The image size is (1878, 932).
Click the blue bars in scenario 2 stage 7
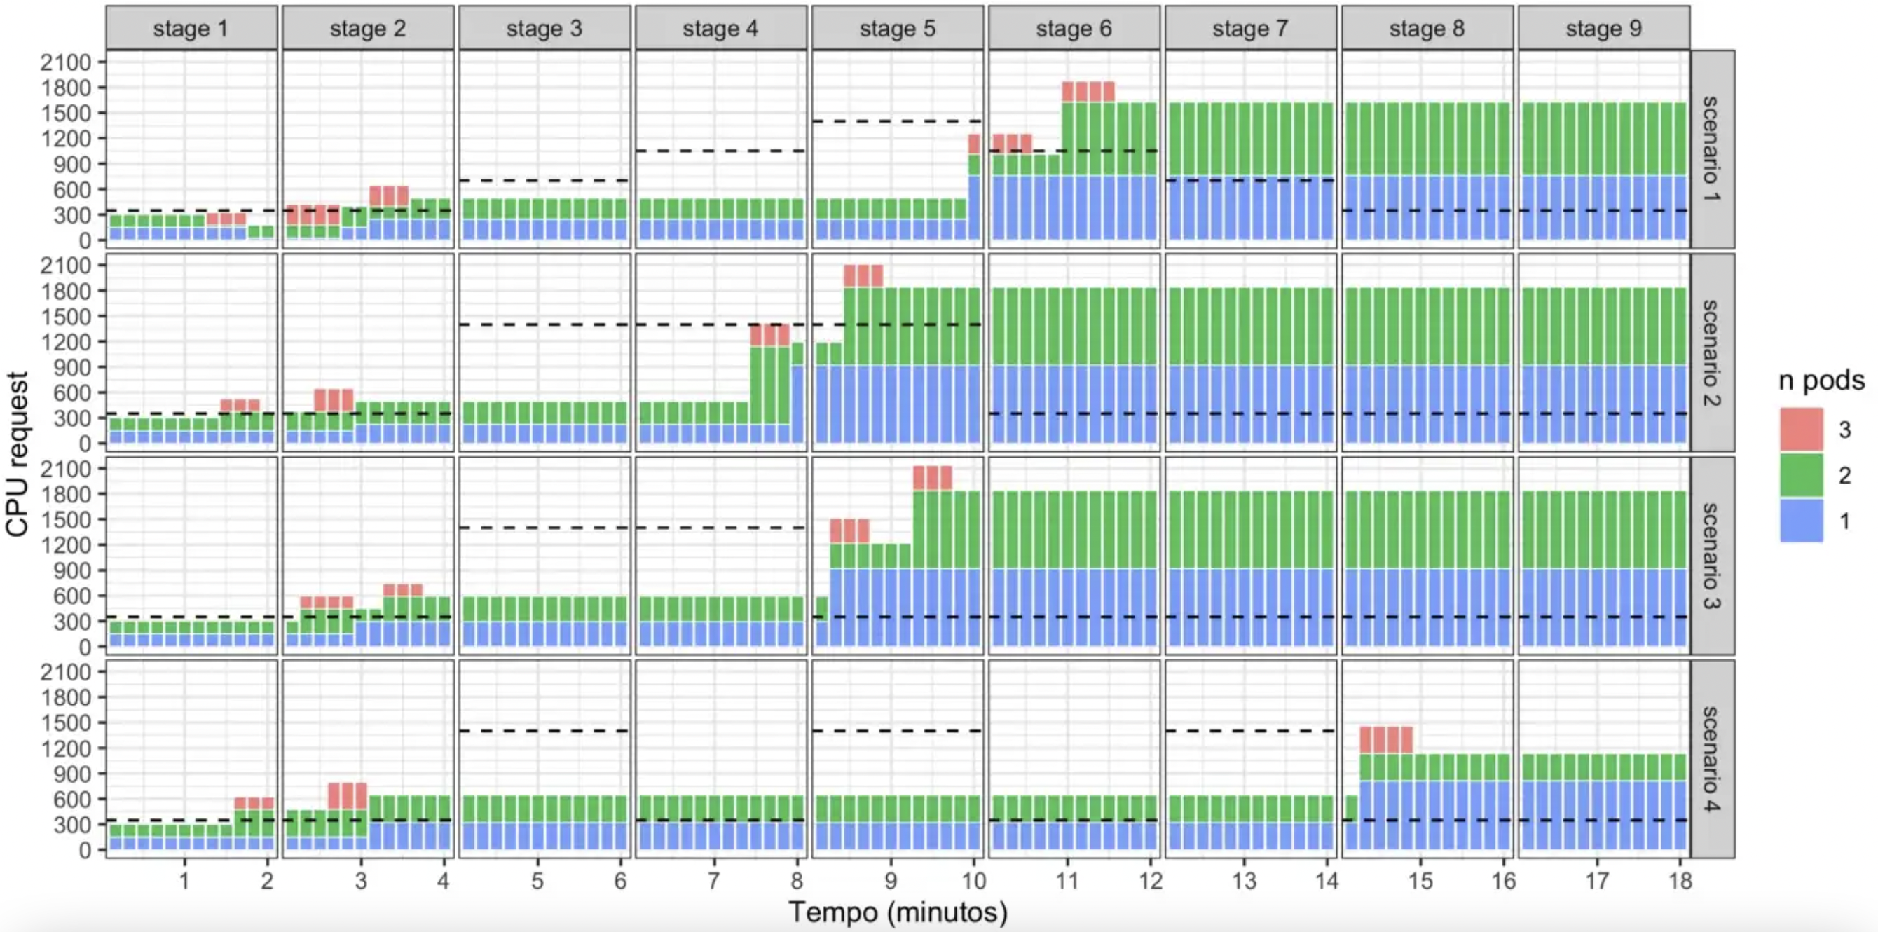coord(1250,405)
